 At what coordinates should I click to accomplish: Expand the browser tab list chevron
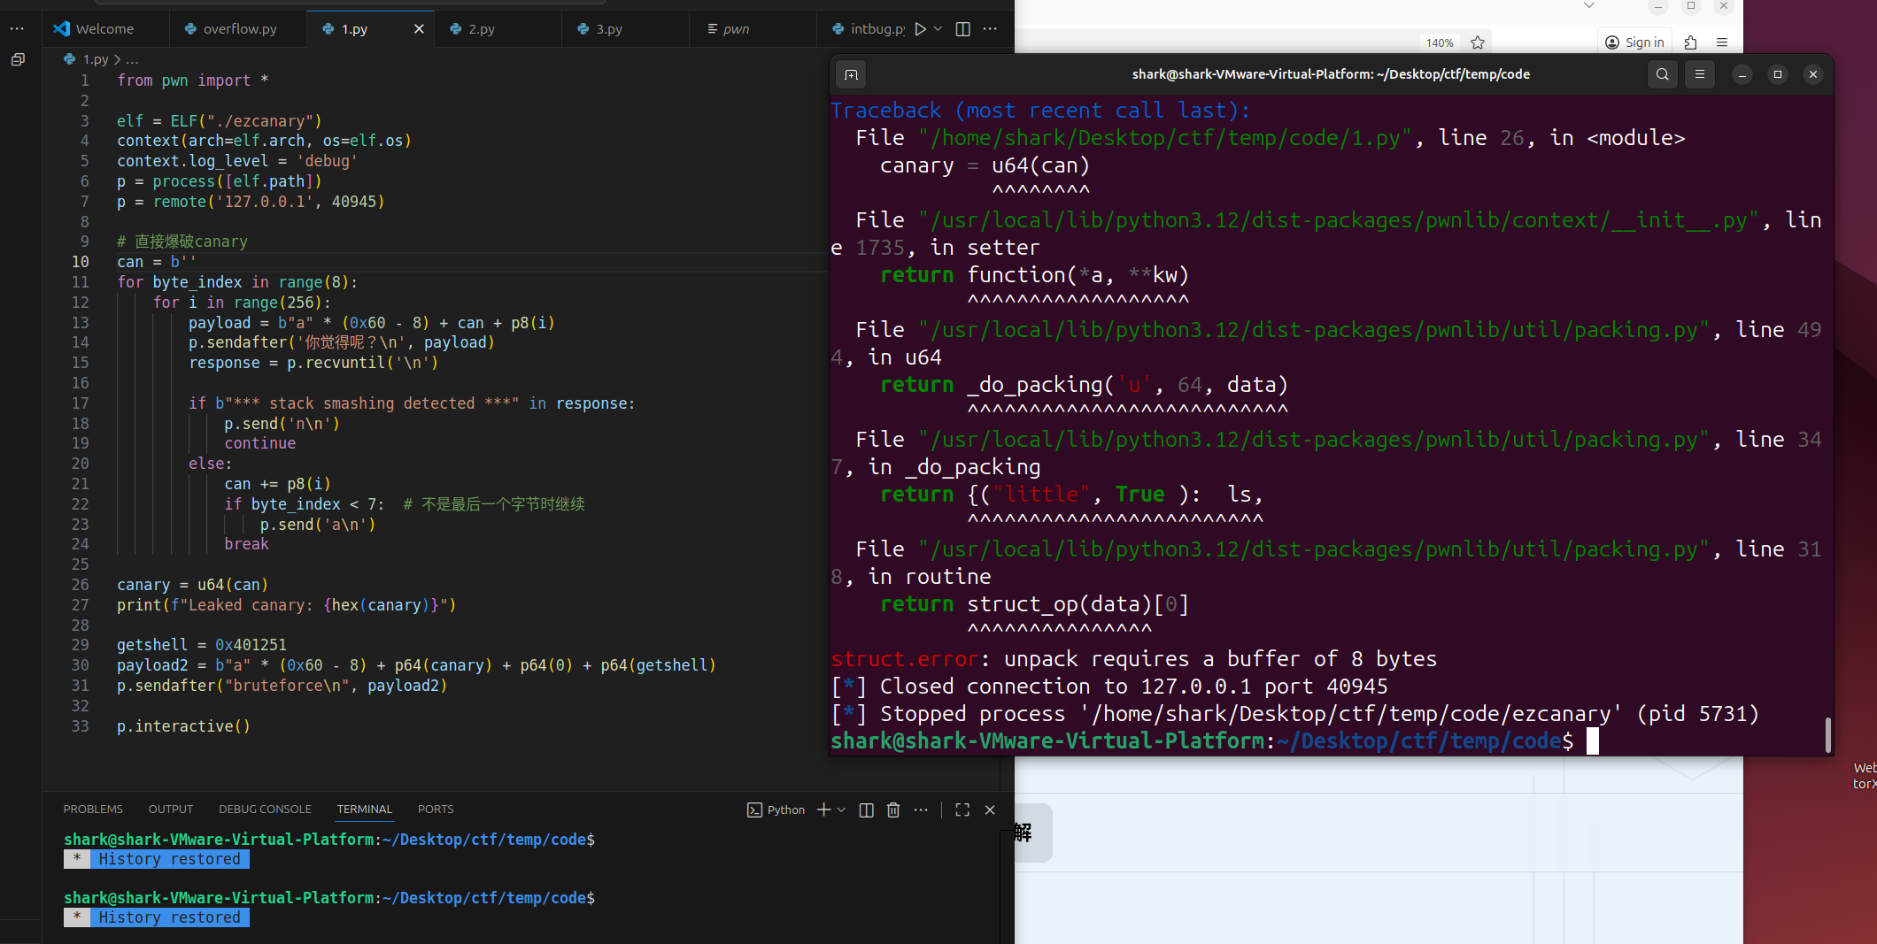1589,5
